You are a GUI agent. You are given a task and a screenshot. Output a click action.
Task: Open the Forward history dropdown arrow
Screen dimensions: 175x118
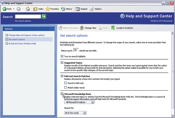[24, 9]
